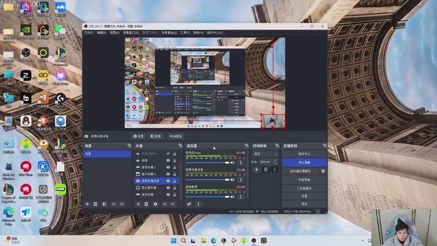Hide the 游戏采集 2 source
The width and height of the screenshot is (437, 246).
point(168,167)
